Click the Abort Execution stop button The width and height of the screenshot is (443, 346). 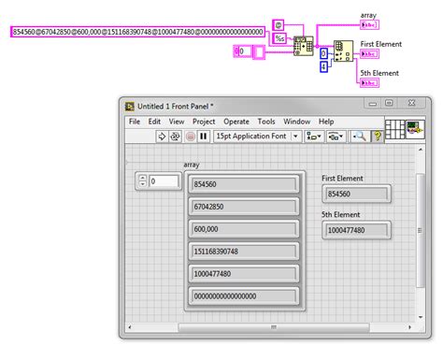191,137
